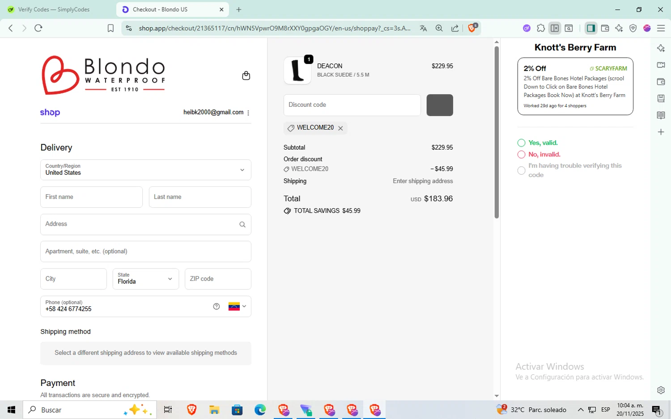Viewport: 671px width, 419px height.
Task: Show hidden system tray icons chevron
Action: click(581, 410)
